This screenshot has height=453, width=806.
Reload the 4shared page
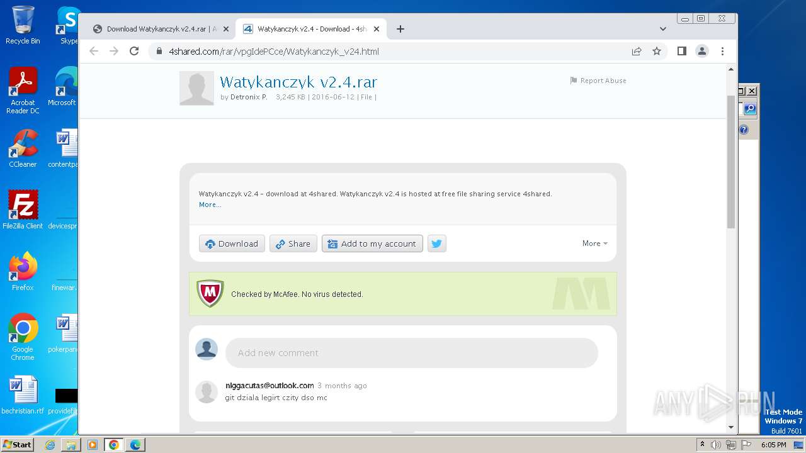[134, 52]
